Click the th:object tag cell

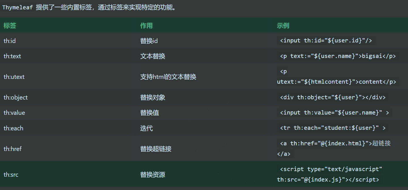point(16,98)
